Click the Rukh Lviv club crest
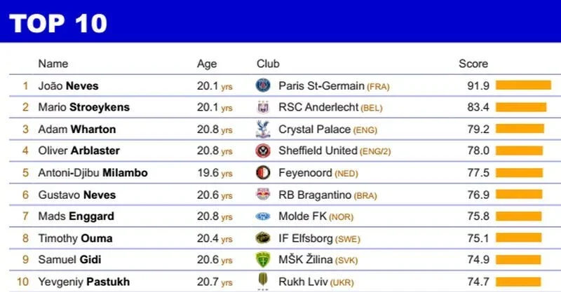The height and width of the screenshot is (292, 561). [x=263, y=281]
